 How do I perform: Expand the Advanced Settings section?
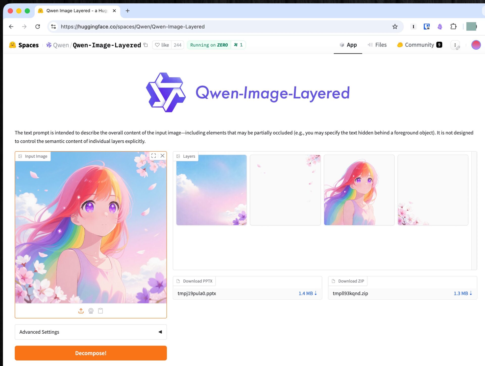tap(91, 332)
